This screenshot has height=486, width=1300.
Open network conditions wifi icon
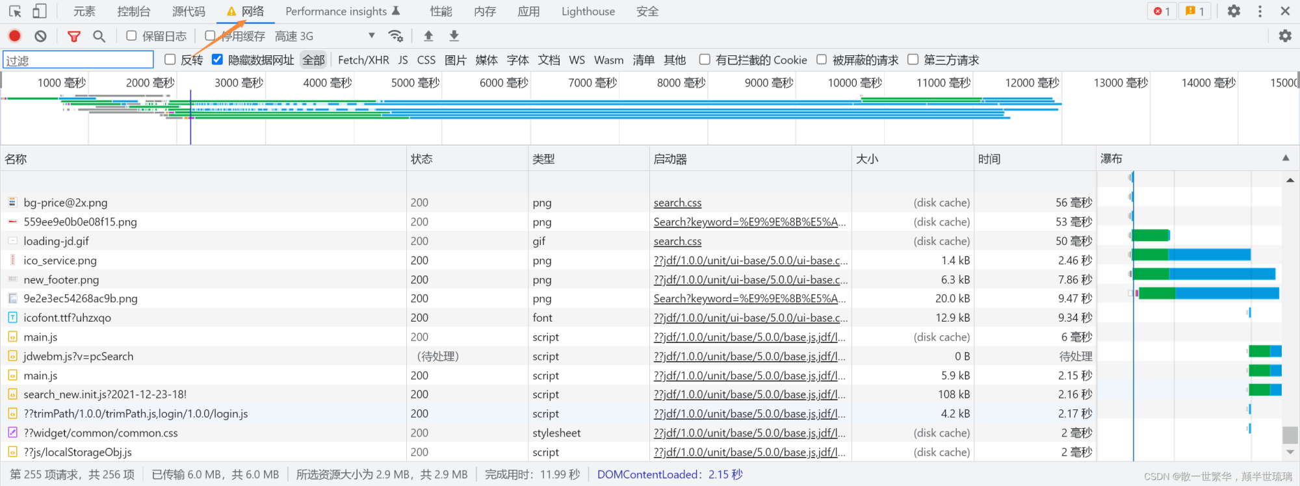[x=395, y=36]
